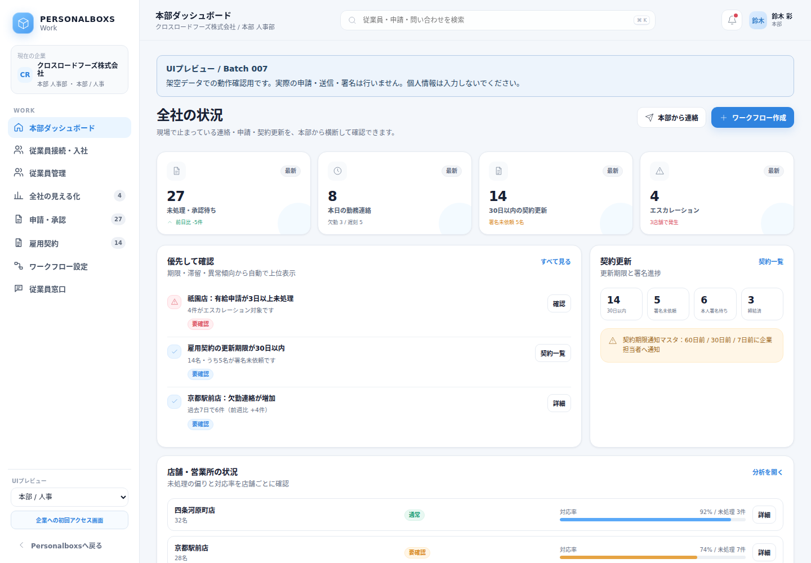This screenshot has height=563, width=811.
Task: Click the 四条河原町店 92% response rate bar
Action: pos(653,520)
